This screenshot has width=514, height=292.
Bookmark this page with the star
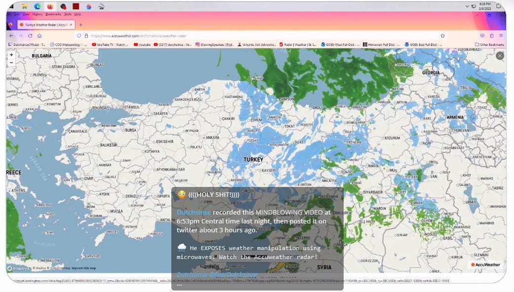442,36
